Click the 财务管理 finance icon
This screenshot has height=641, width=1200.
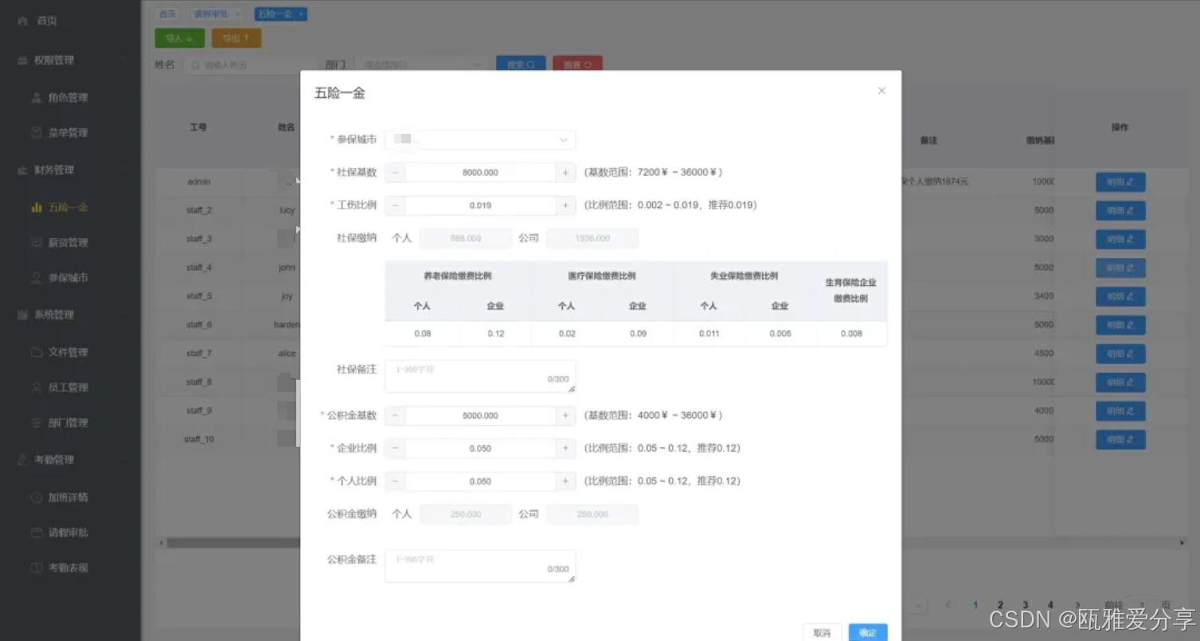[x=21, y=170]
